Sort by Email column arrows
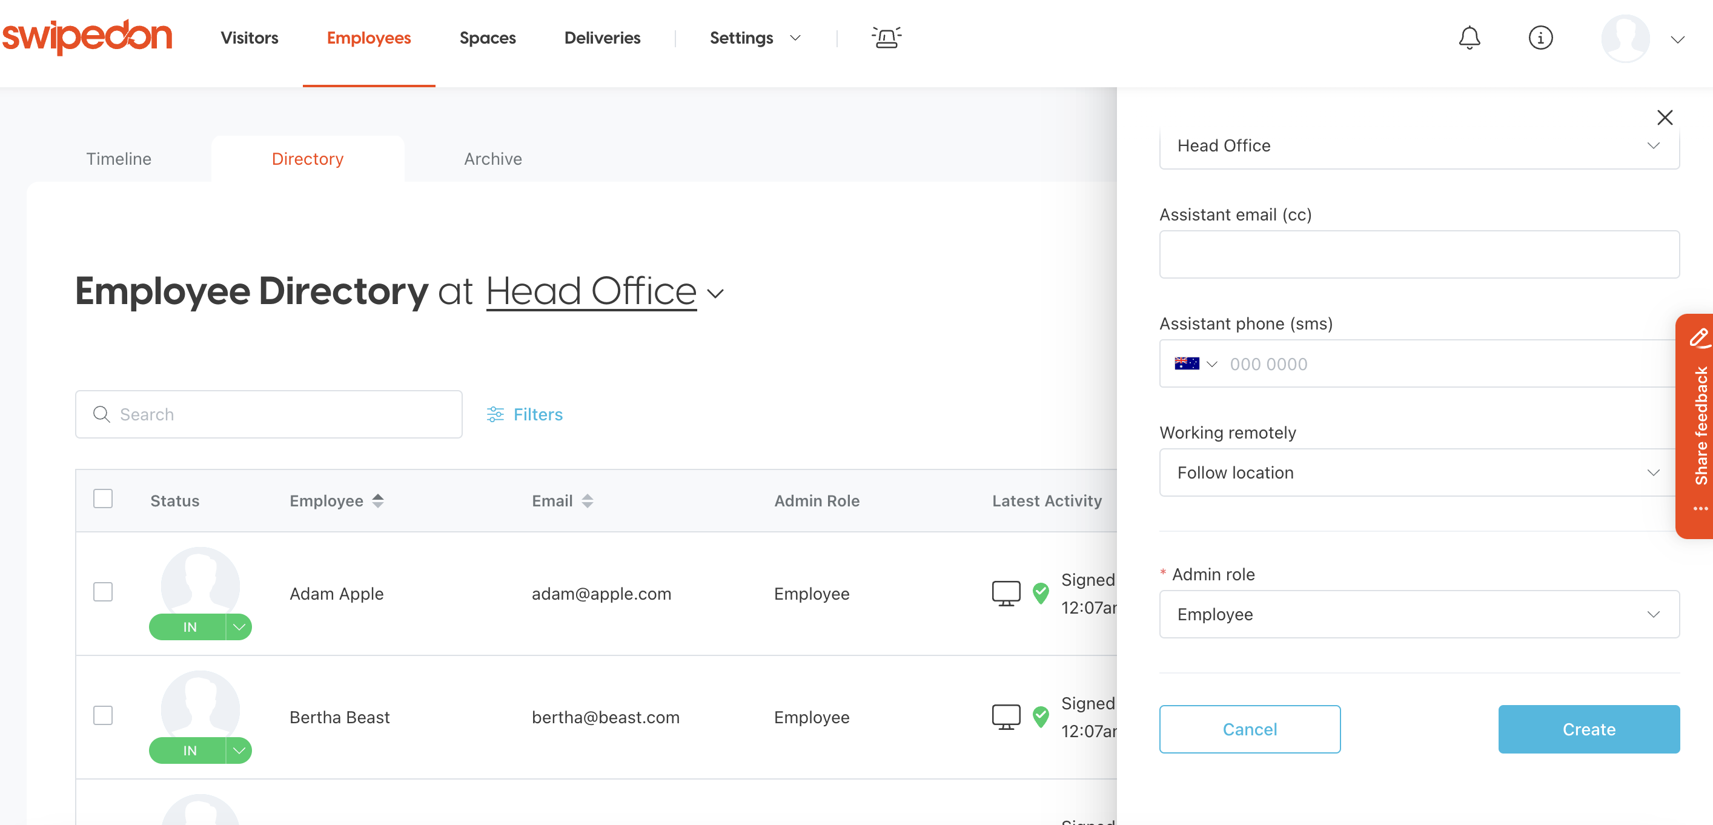 [587, 500]
